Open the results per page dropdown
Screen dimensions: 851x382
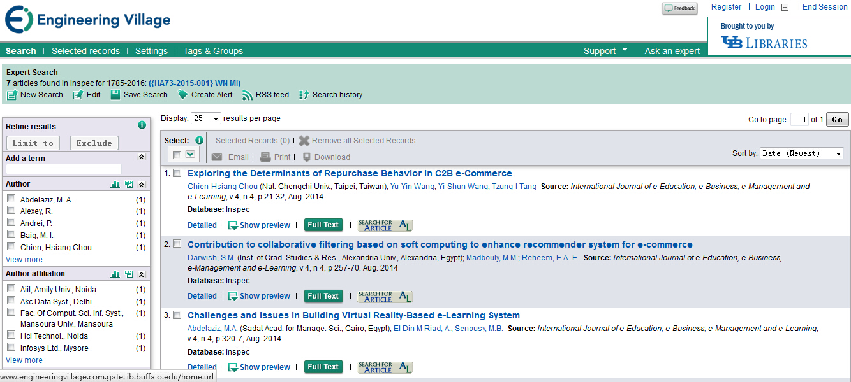[205, 118]
